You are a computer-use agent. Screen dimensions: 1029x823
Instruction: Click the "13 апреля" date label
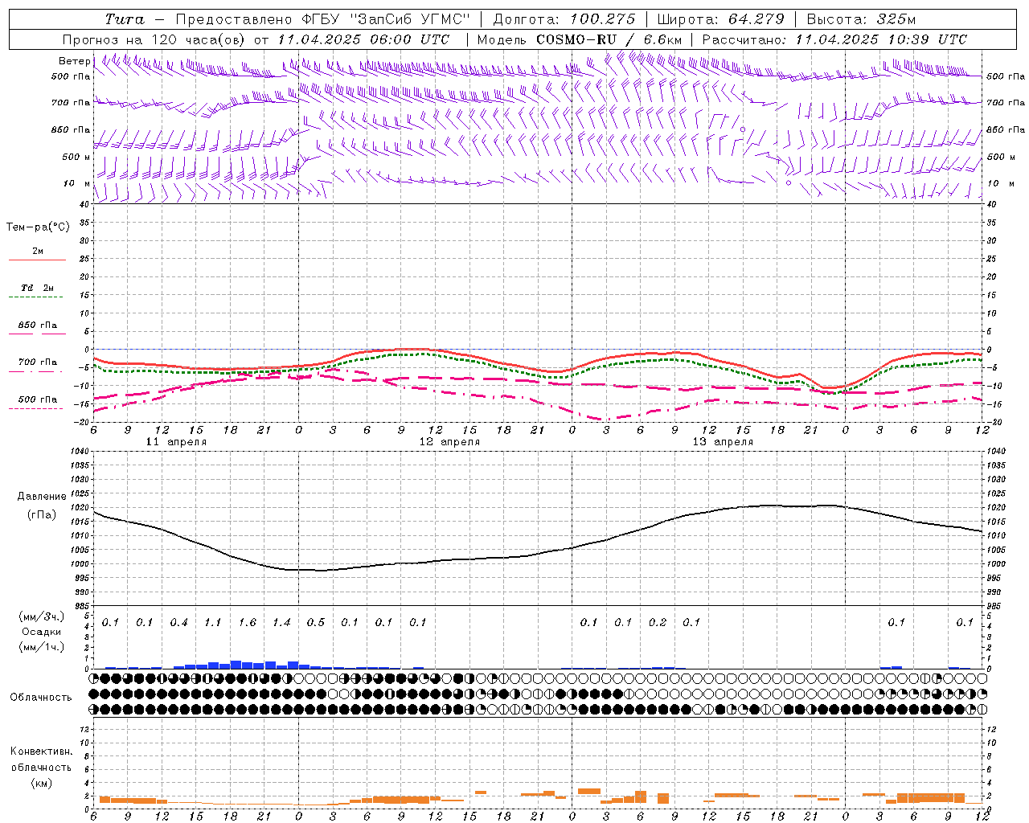click(x=723, y=442)
